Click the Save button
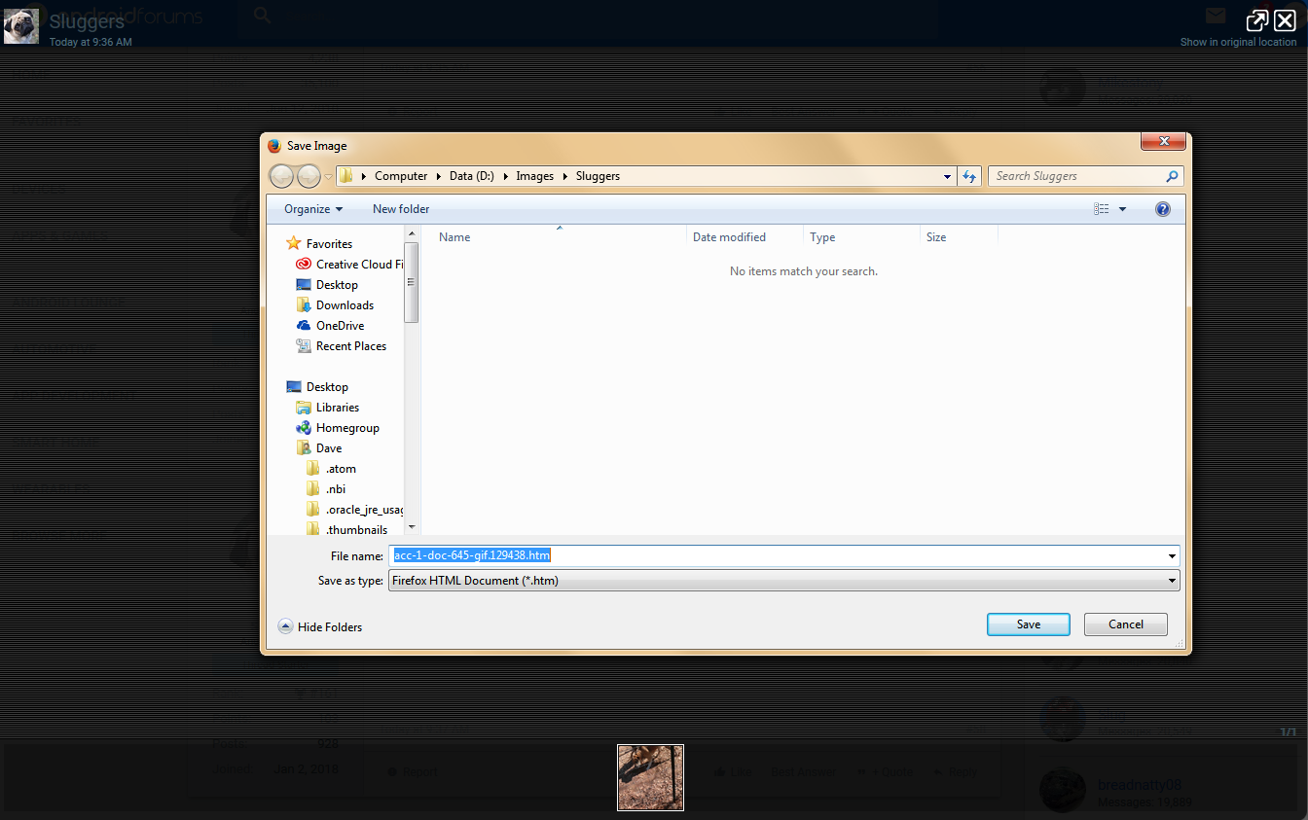The width and height of the screenshot is (1308, 820). pyautogui.click(x=1029, y=624)
